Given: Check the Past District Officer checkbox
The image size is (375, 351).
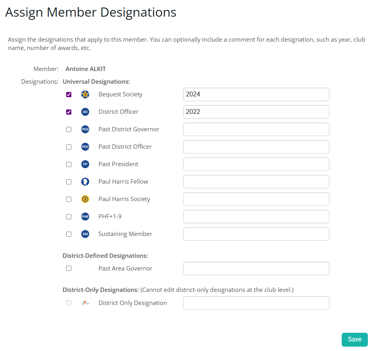Looking at the screenshot, I should tap(69, 147).
